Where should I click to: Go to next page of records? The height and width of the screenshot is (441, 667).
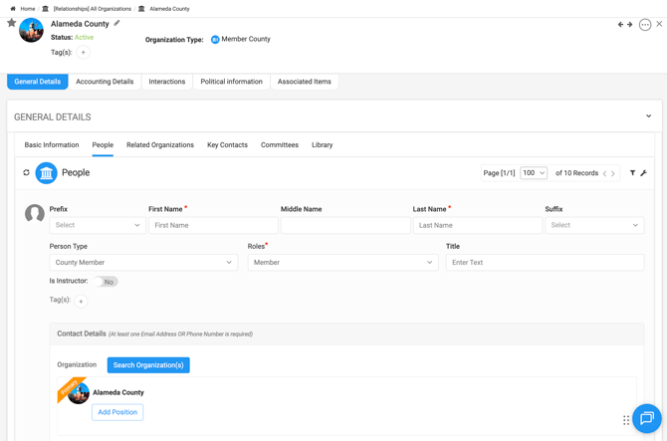tap(613, 173)
